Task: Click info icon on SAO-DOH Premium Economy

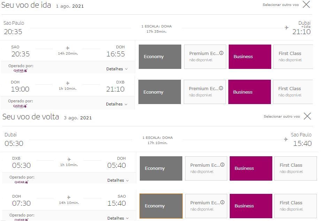Action: [221, 53]
